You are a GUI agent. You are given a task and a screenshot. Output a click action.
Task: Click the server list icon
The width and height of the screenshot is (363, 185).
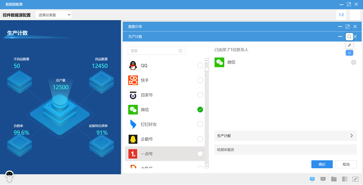345,179
